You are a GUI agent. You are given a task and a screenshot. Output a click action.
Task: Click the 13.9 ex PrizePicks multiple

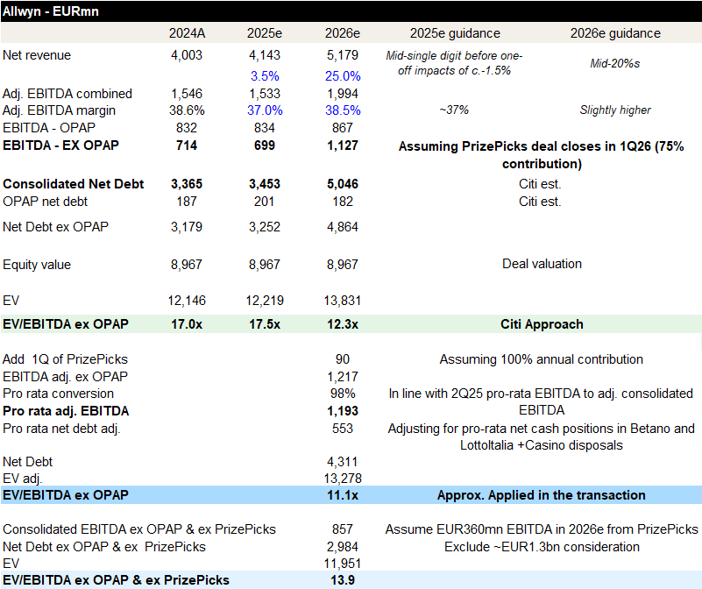(344, 580)
